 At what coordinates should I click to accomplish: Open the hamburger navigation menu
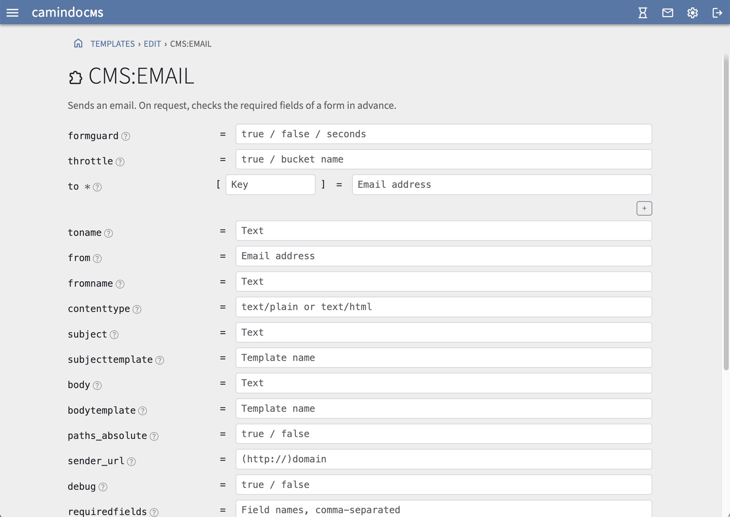(12, 13)
